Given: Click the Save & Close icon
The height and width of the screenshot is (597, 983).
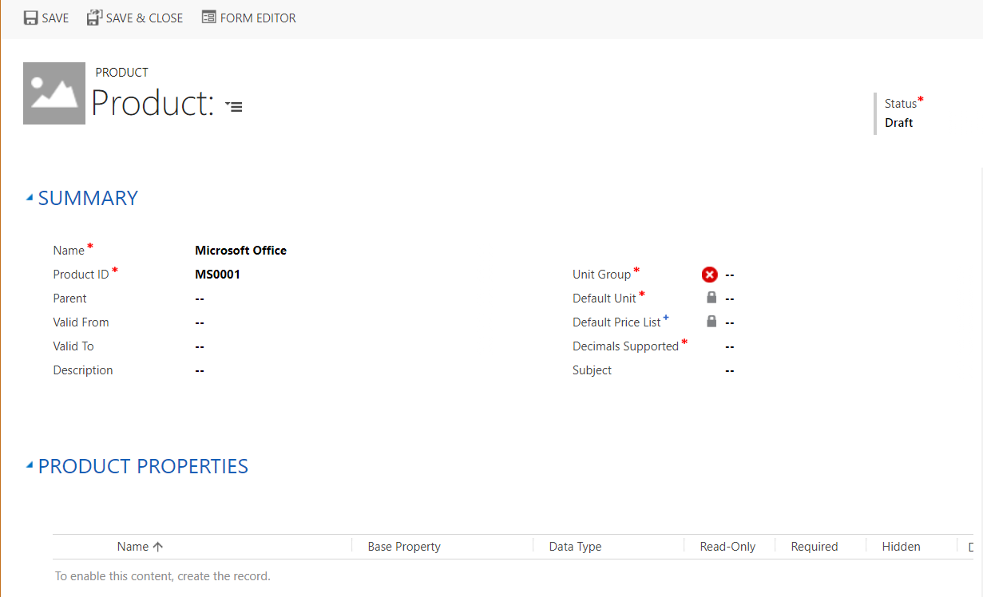Looking at the screenshot, I should coord(95,18).
